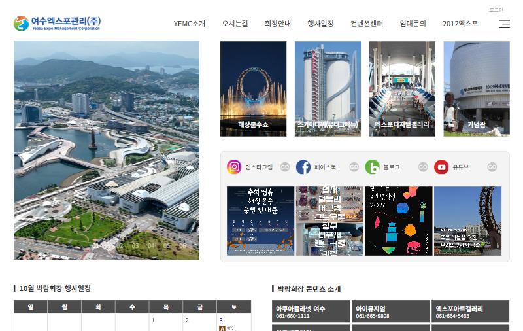Click the 아쿠아플라넷 여수 contact box

click(311, 311)
